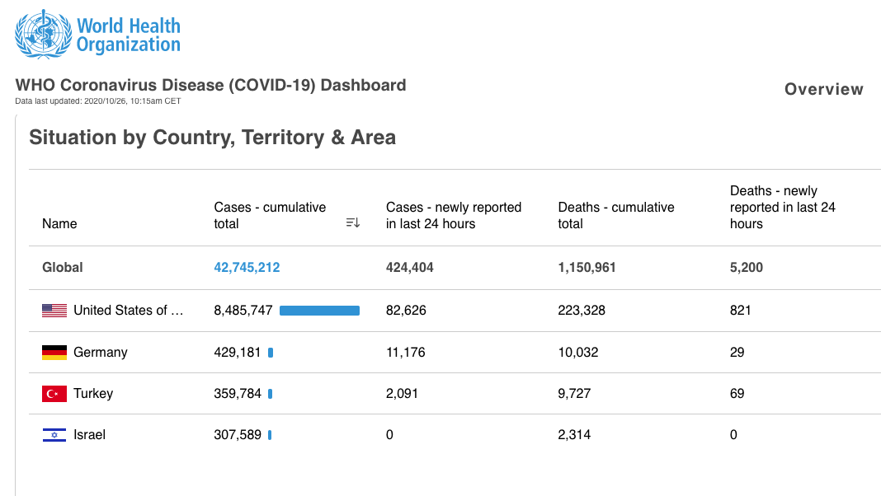Click Global cumulative deaths 1,150,961
Viewport: 881px width, 496px height.
pos(587,268)
